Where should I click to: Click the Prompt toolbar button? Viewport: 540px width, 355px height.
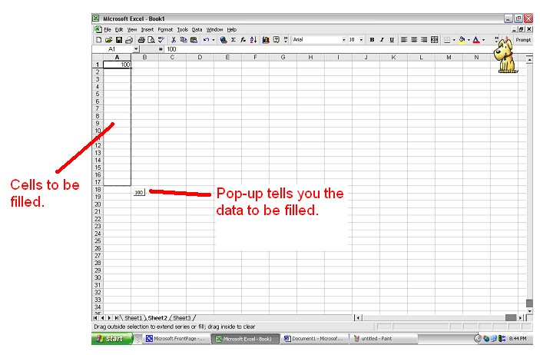[523, 40]
